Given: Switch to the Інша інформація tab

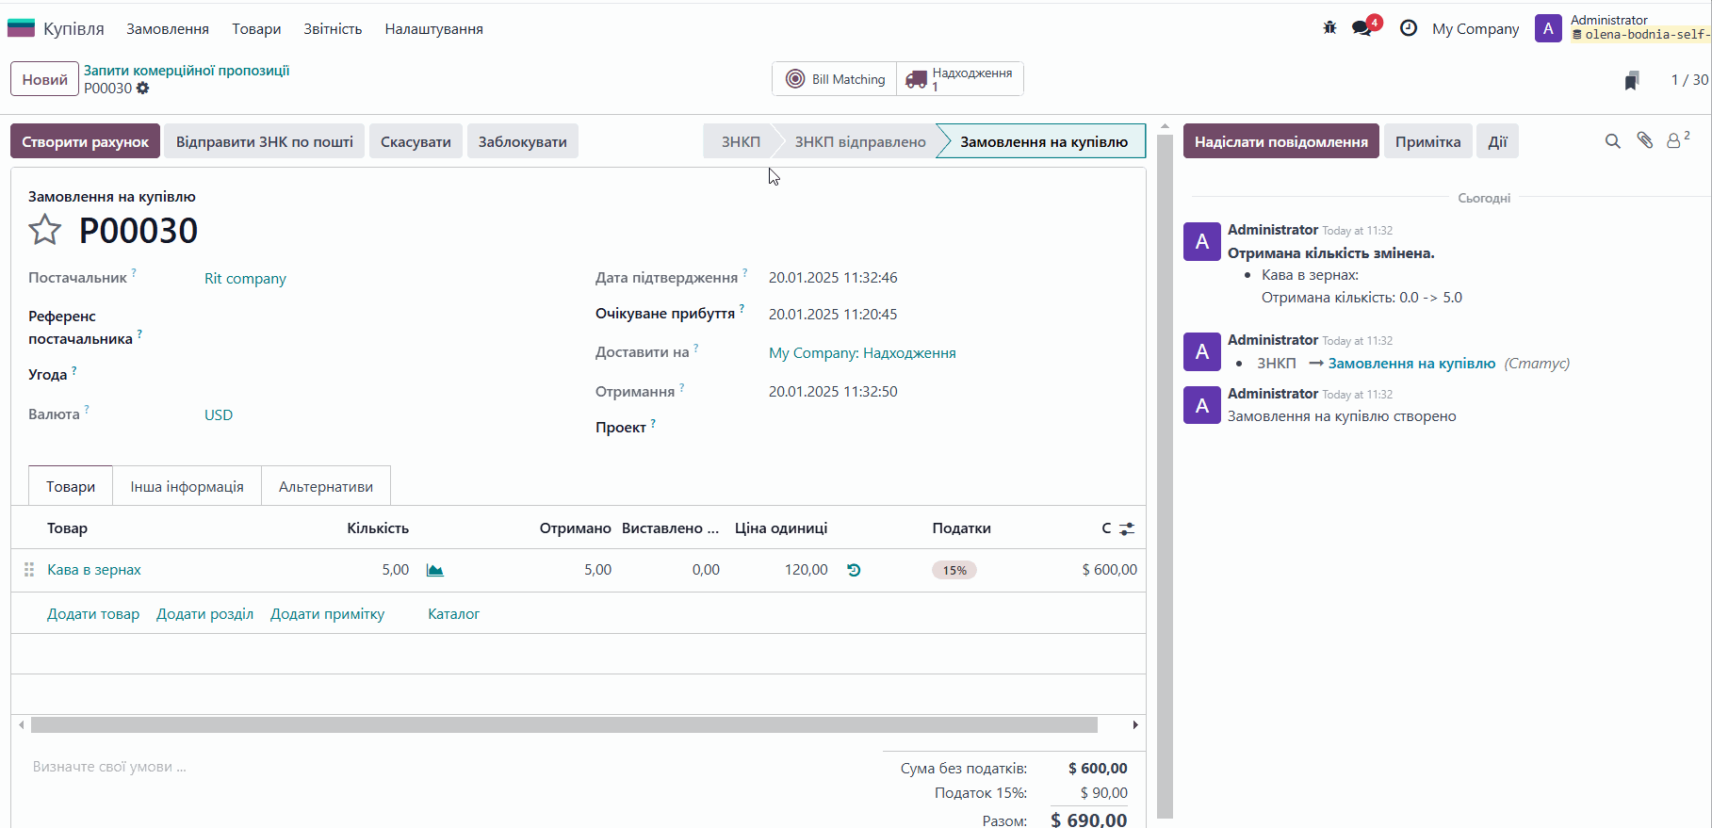Looking at the screenshot, I should (x=187, y=486).
